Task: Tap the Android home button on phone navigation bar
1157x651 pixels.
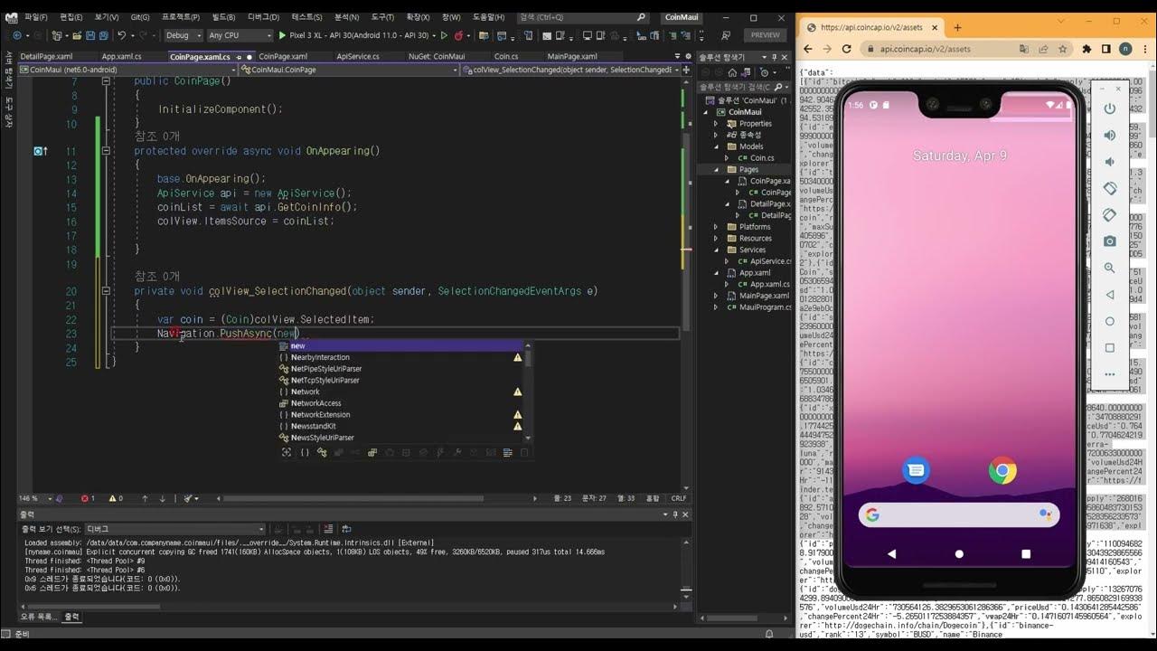Action: [959, 553]
